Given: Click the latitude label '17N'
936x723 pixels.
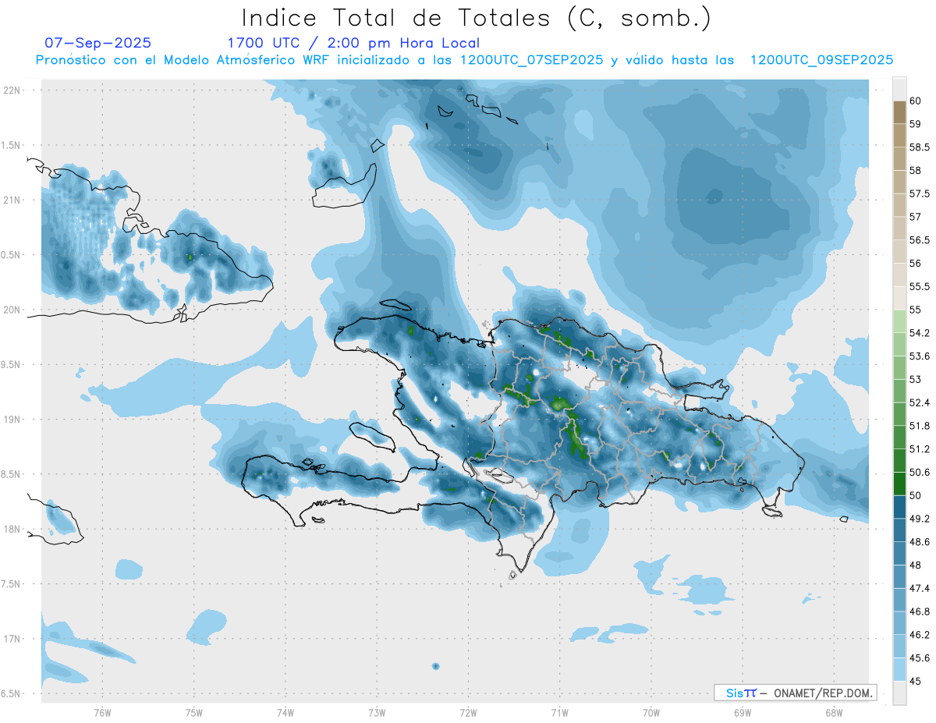Looking at the screenshot, I should (12, 639).
